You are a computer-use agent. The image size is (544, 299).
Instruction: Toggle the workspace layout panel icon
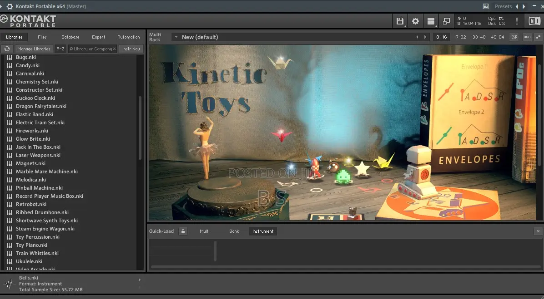pos(431,21)
